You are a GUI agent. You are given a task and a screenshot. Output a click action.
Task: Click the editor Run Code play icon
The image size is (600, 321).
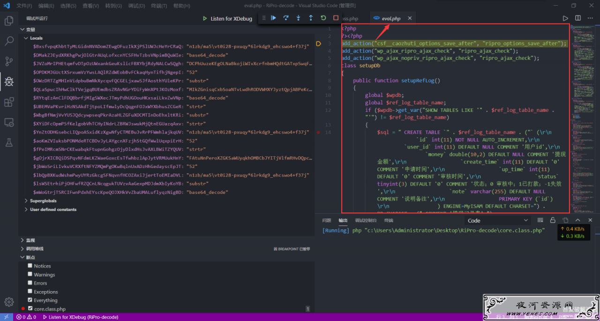click(565, 18)
